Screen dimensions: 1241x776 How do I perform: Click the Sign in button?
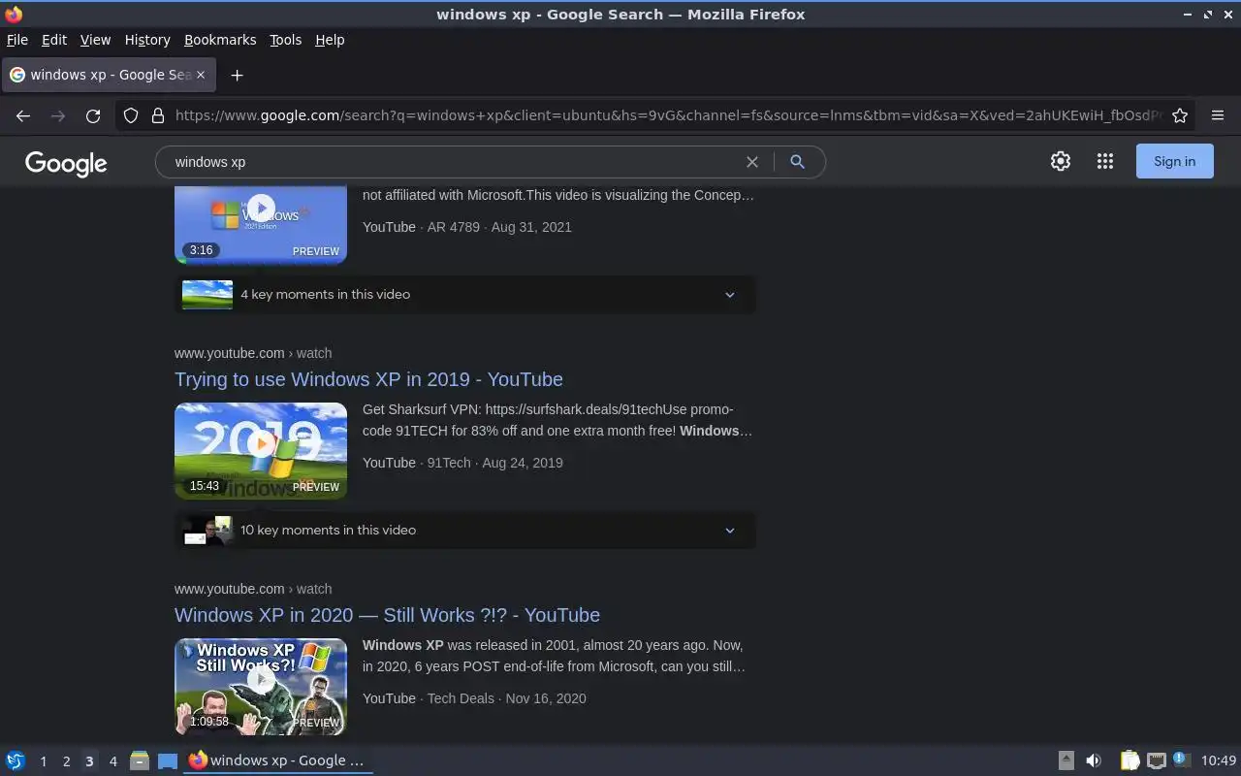click(1174, 161)
